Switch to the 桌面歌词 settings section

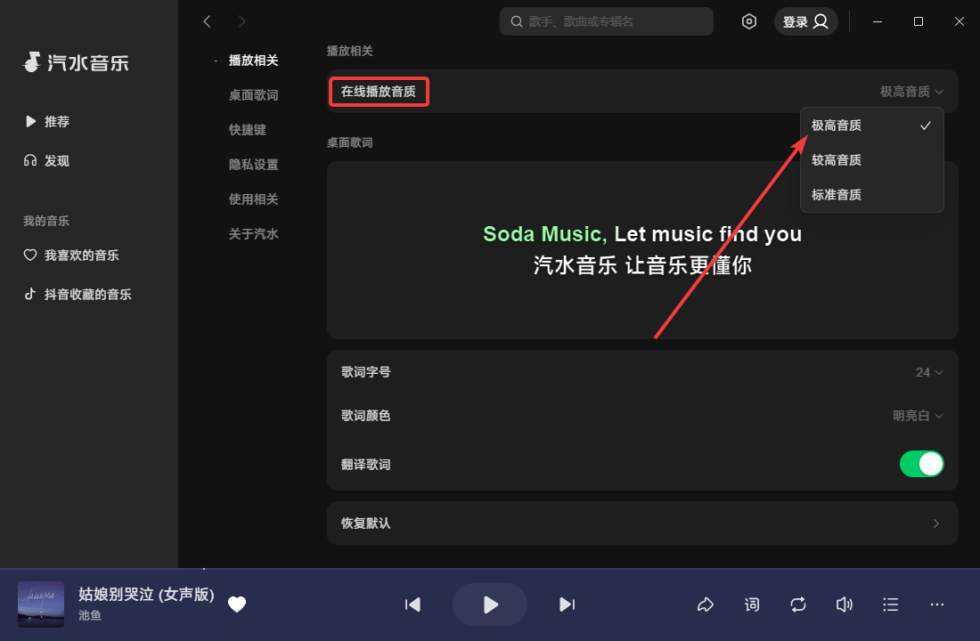[x=251, y=94]
